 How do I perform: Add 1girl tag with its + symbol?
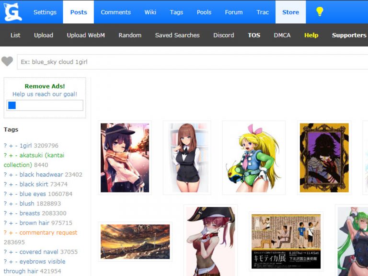point(11,146)
